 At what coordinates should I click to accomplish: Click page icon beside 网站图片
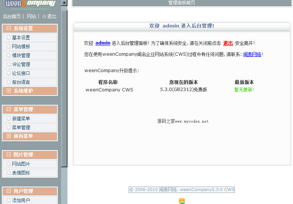[9, 164]
